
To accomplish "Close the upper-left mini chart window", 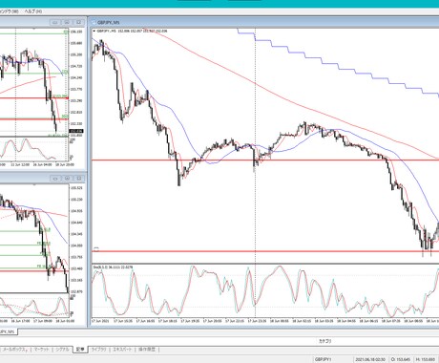I will point(79,22).
